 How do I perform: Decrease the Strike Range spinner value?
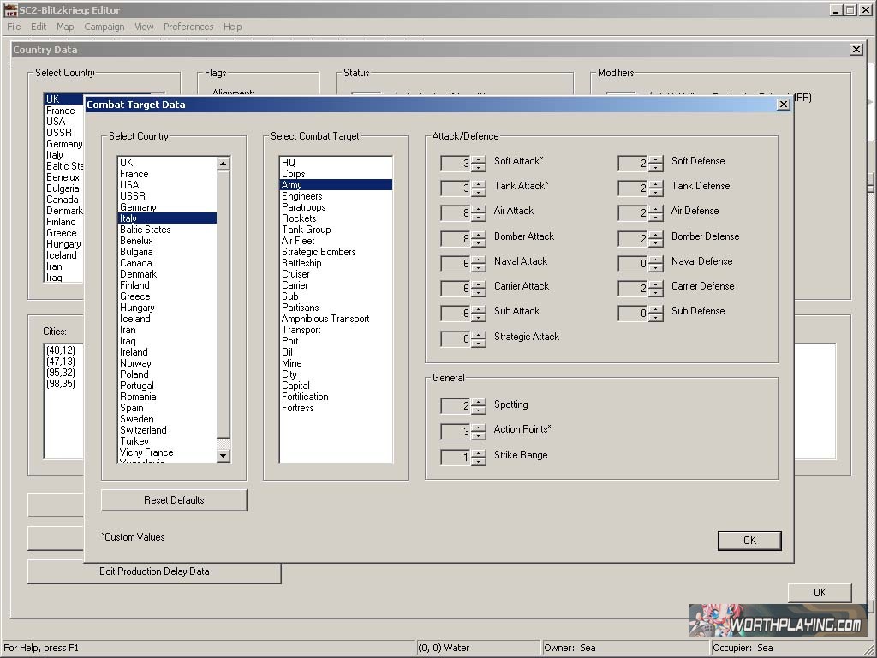[x=478, y=462]
